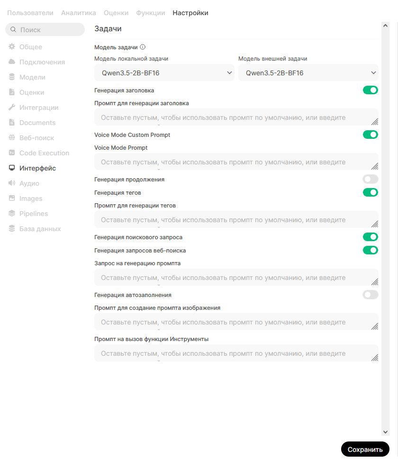The width and height of the screenshot is (398, 459).
Task: Turn on Генерация автозаполнения switch
Action: click(x=371, y=295)
